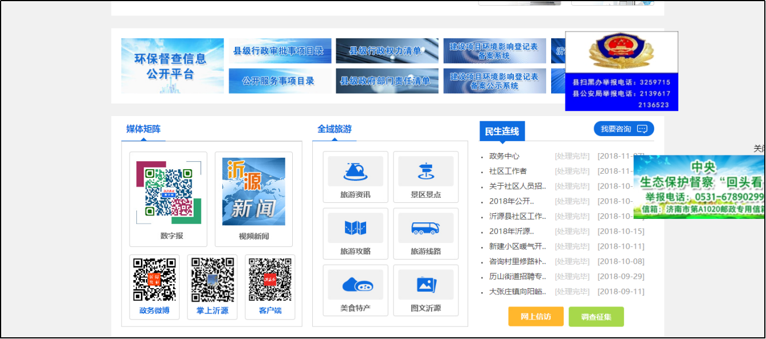Click the 数字报 QR code image
Image resolution: width=766 pixels, height=339 pixels.
coord(168,192)
